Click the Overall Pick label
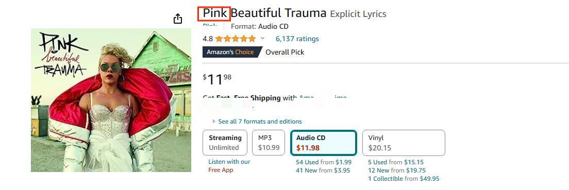 coord(285,52)
